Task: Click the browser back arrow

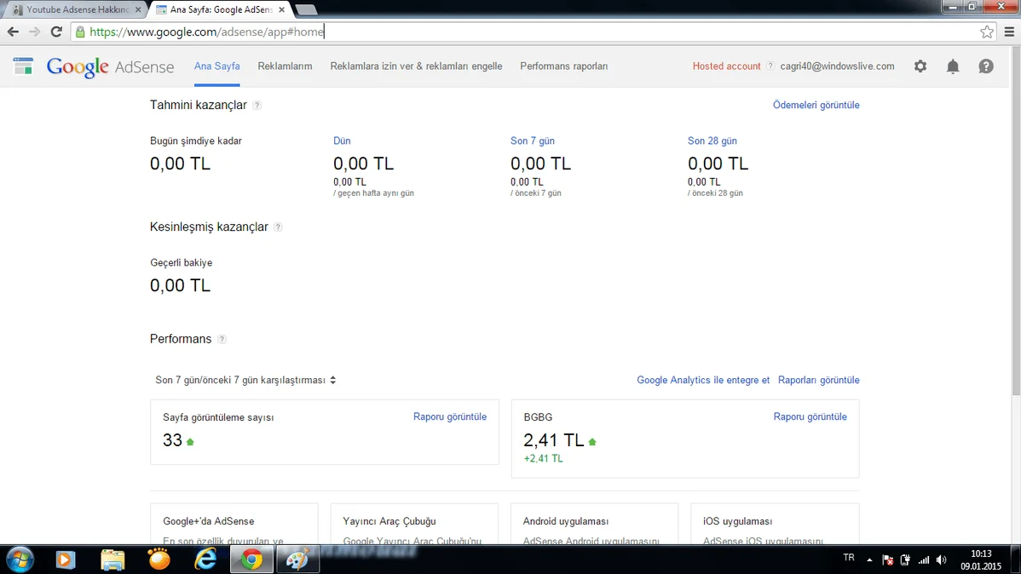Action: [13, 32]
